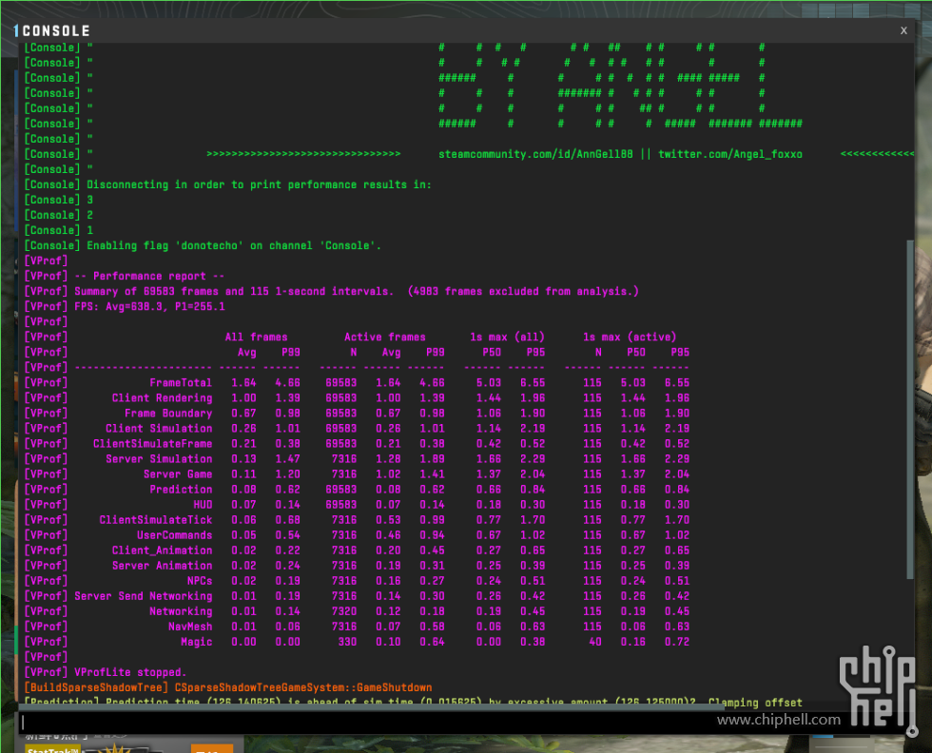Click the twitter.com/Angel_foxxo text
This screenshot has width=932, height=753.
(730, 155)
